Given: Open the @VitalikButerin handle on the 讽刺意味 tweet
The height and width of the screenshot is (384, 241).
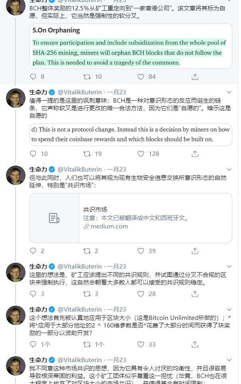Looking at the screenshot, I should click(80, 92).
